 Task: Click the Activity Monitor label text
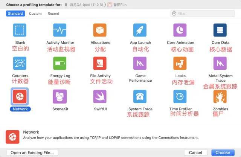click(60, 43)
